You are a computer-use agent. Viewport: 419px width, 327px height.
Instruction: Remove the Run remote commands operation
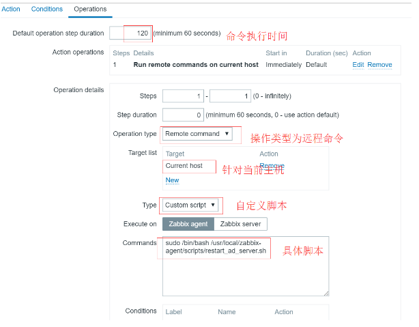coord(379,65)
